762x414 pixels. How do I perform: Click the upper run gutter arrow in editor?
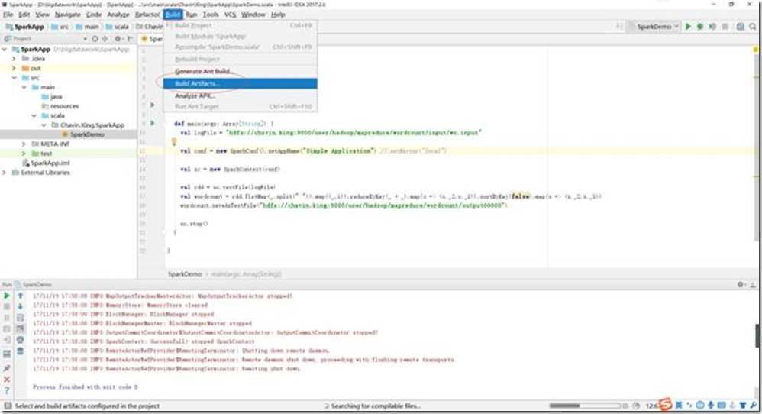point(152,105)
